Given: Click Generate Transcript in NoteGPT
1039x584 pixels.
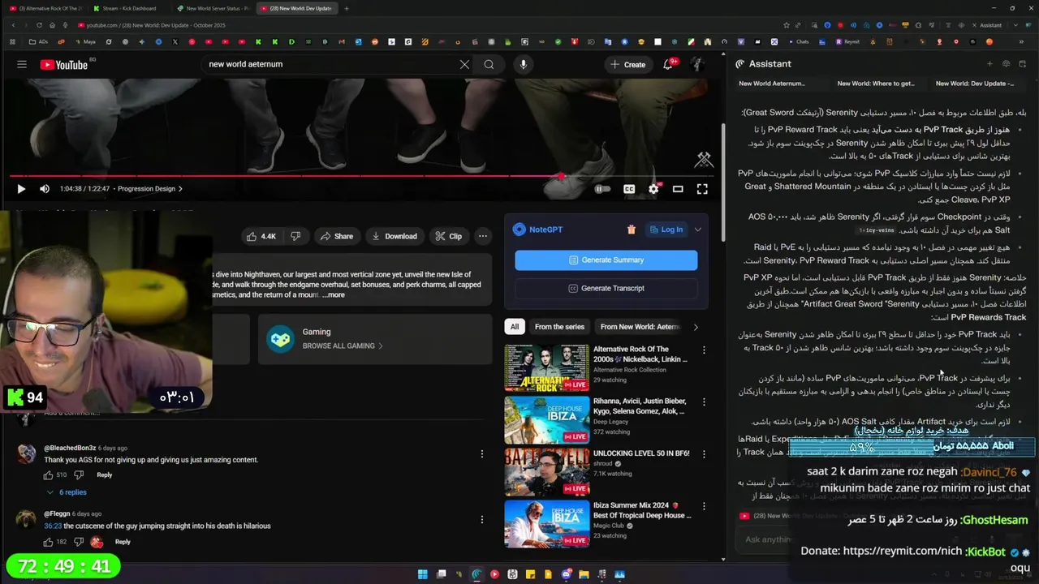Looking at the screenshot, I should point(606,288).
